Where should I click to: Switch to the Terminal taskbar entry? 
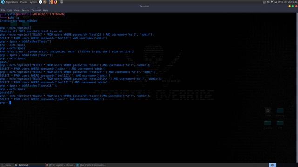(x=29, y=165)
